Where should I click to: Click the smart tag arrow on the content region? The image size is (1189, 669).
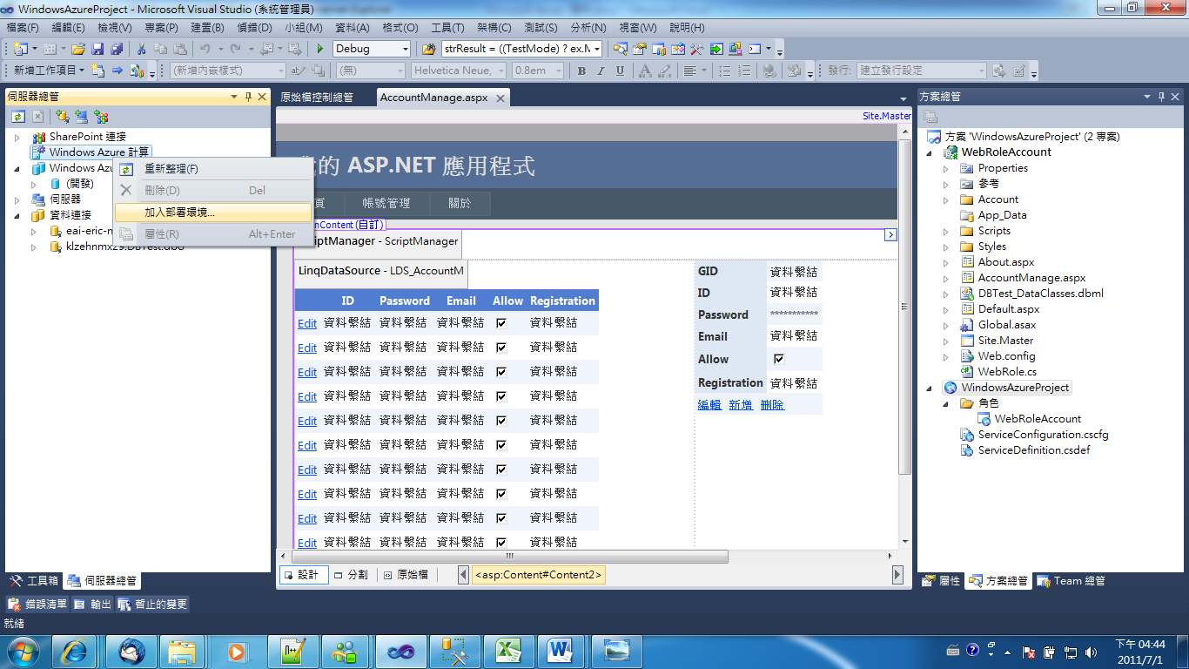pyautogui.click(x=890, y=234)
